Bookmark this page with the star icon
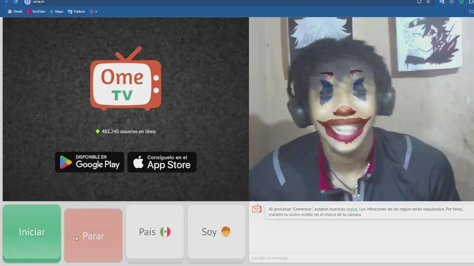Screen dimensions: 474x266 coord(428,2)
